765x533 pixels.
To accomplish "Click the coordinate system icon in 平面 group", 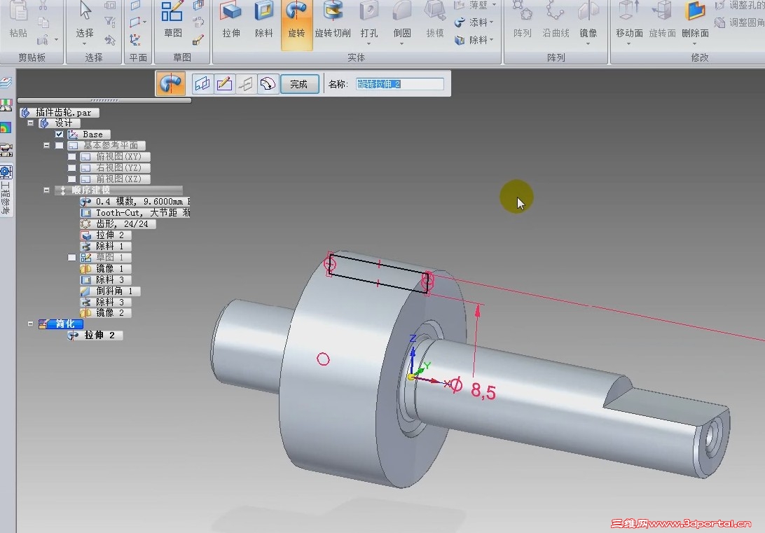I will coord(135,39).
